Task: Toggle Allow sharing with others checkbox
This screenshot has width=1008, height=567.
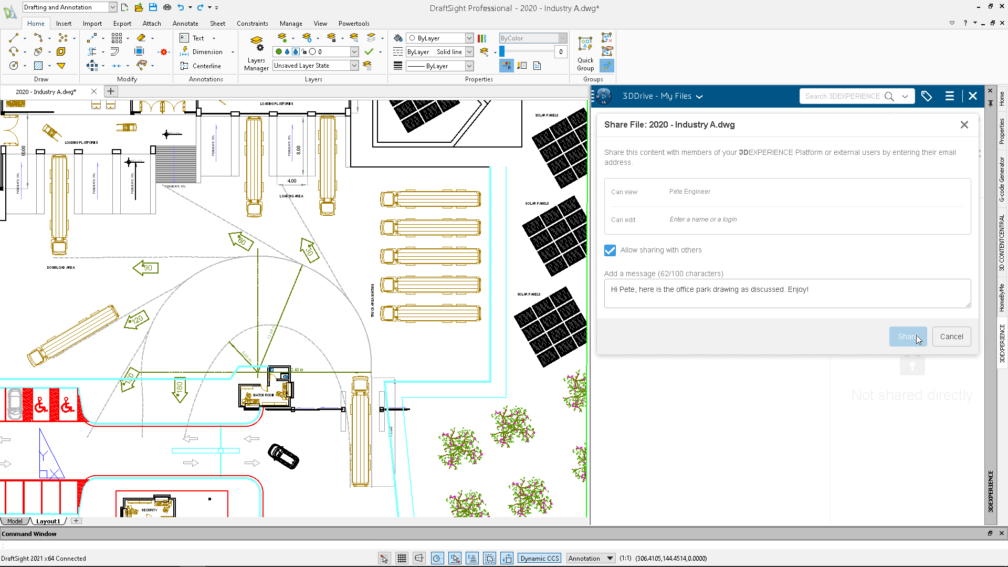Action: (x=608, y=250)
